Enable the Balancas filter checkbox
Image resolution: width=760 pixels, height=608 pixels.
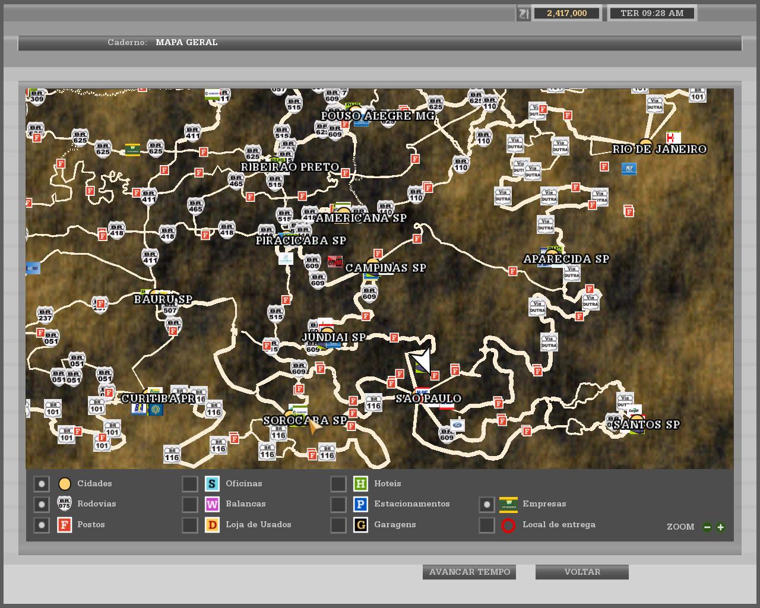pyautogui.click(x=190, y=504)
